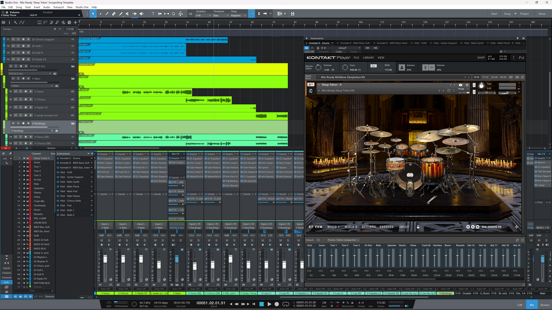
Task: Mute the Di Chorus Support track
Action: [13, 39]
